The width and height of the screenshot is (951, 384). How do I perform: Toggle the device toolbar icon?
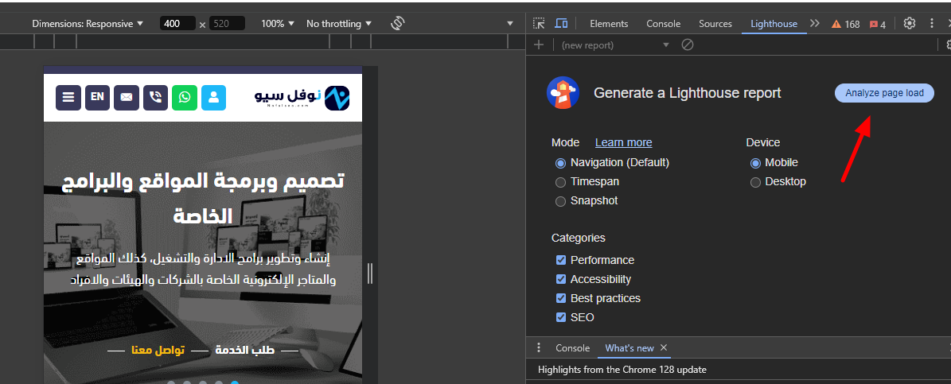point(561,24)
